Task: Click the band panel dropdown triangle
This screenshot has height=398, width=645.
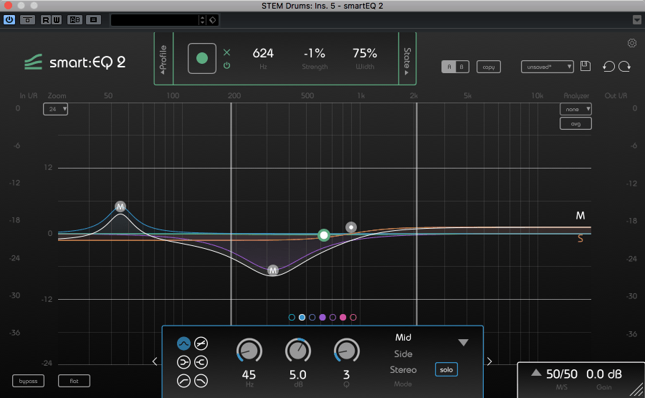Action: [x=463, y=343]
